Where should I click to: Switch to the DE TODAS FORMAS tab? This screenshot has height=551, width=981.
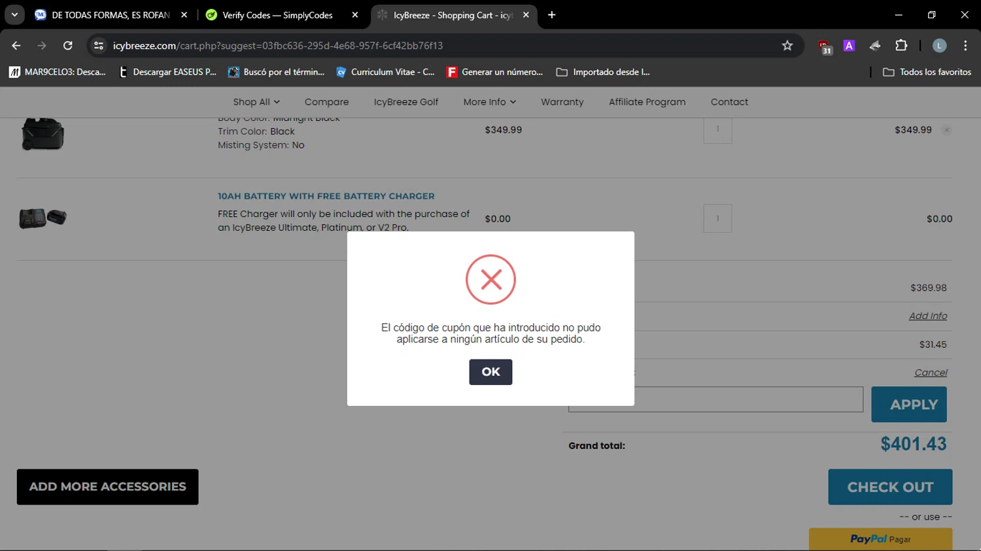click(111, 15)
